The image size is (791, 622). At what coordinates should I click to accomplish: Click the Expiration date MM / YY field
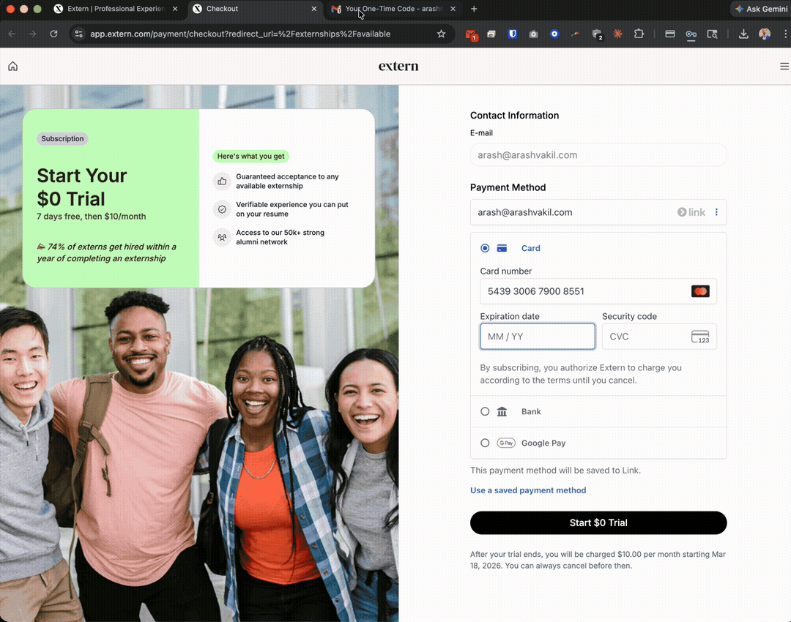point(537,336)
